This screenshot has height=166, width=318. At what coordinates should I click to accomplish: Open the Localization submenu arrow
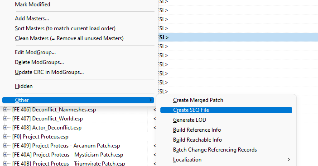coord(289,160)
